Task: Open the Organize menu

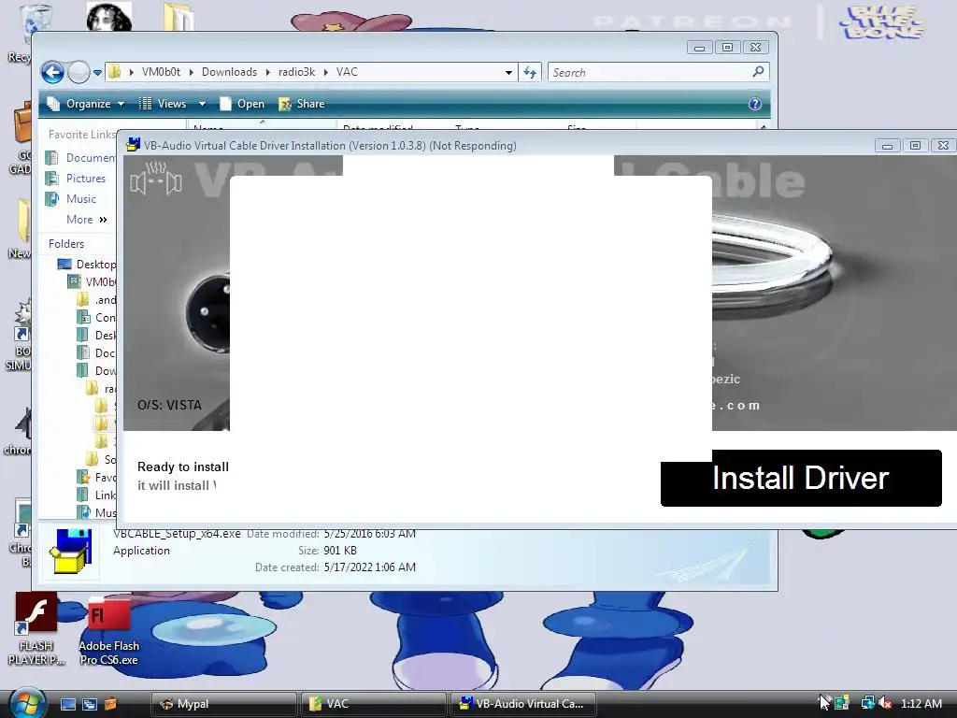Action: (x=86, y=104)
